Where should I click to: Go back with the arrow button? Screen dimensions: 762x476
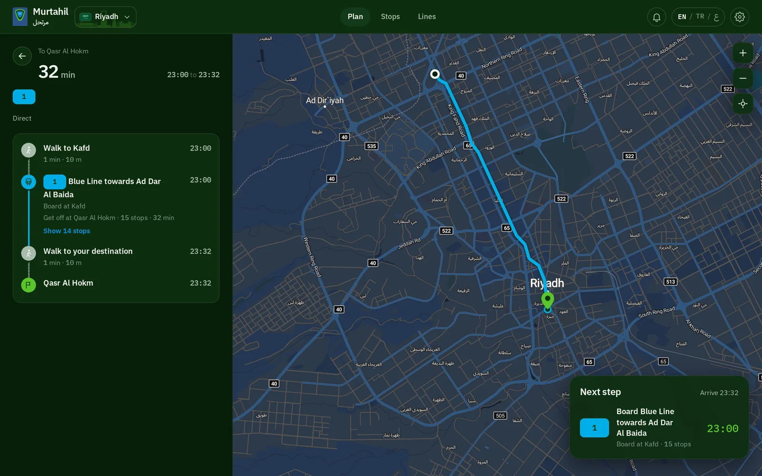(22, 56)
